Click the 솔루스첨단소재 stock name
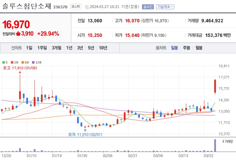 click(x=27, y=6)
